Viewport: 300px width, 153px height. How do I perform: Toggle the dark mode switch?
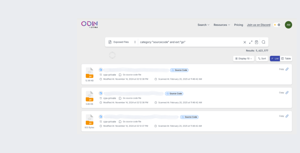click(277, 25)
